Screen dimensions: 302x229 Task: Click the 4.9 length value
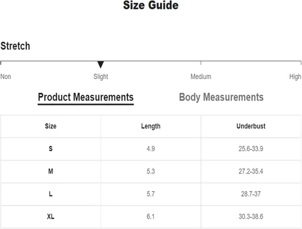click(x=151, y=149)
